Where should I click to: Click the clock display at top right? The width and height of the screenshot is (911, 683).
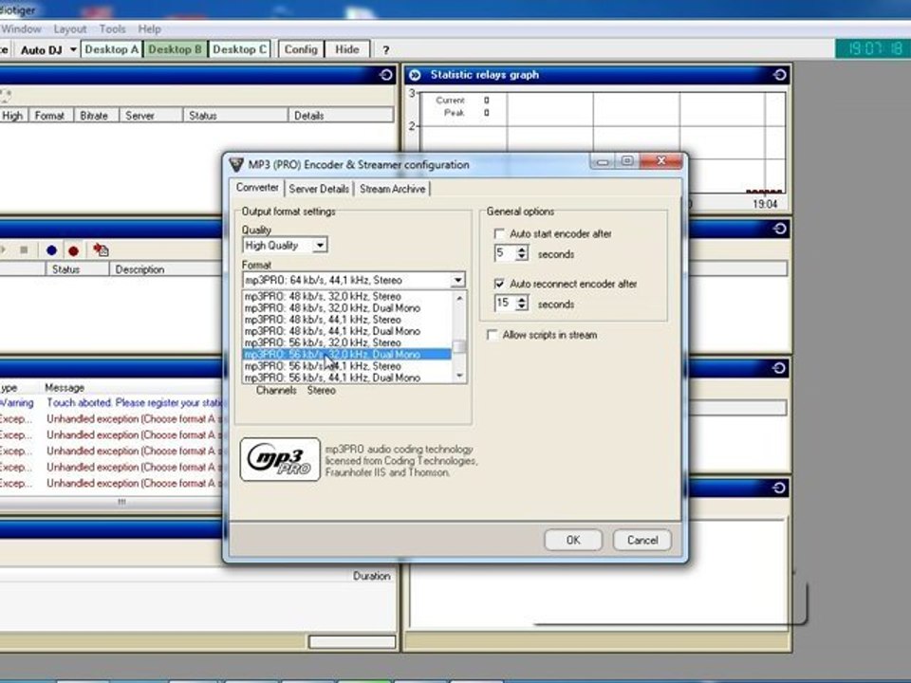873,48
